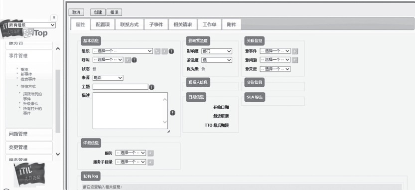Switch to the 工作单 tab
This screenshot has width=415, height=190.
(x=209, y=24)
